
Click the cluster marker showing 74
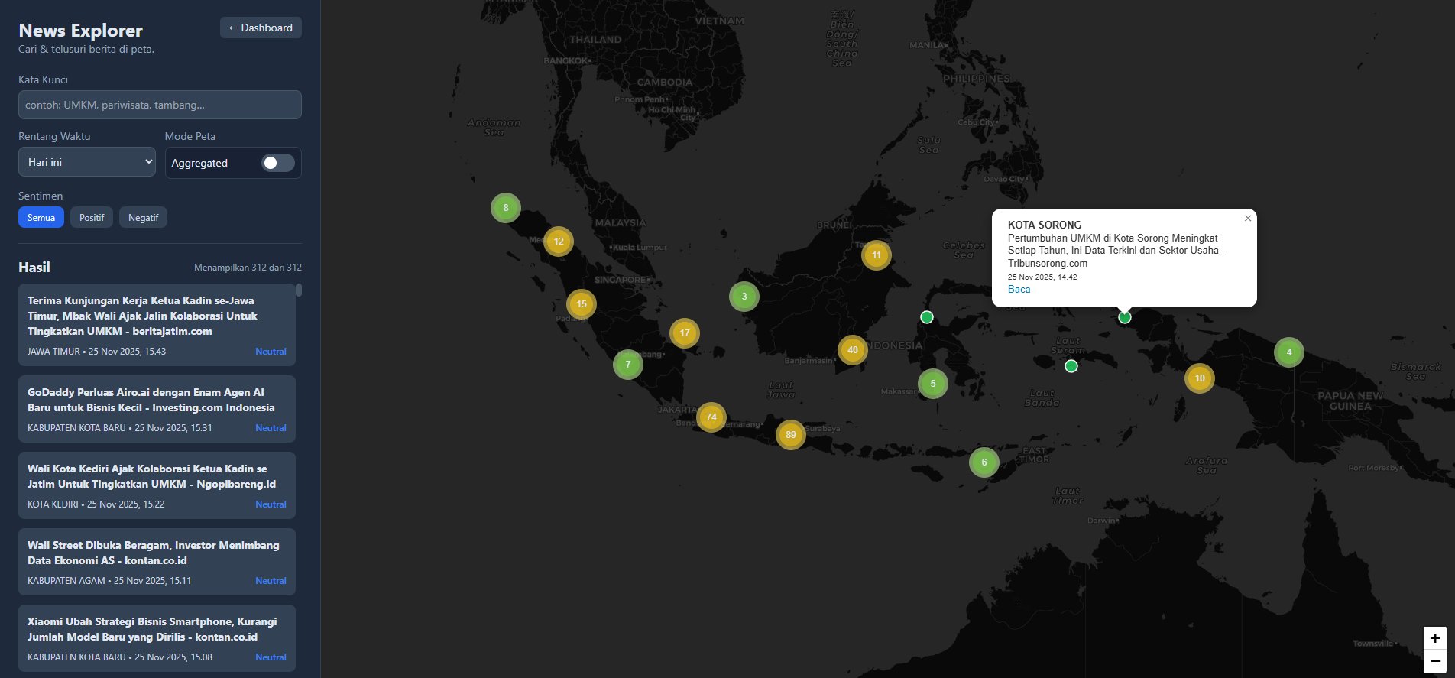pos(711,417)
